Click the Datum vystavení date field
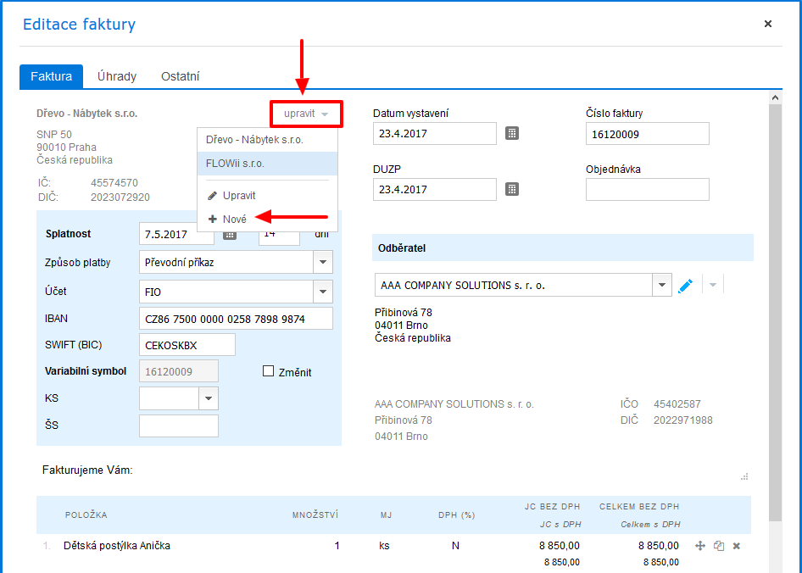 [x=435, y=134]
